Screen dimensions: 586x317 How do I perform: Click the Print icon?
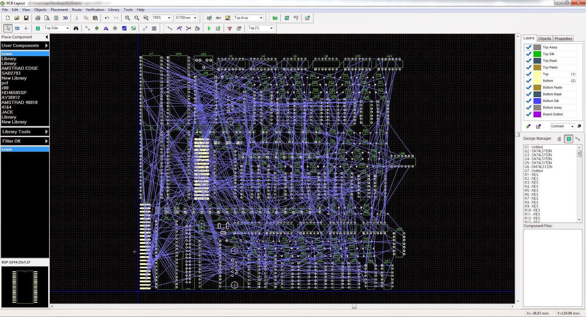[x=38, y=18]
